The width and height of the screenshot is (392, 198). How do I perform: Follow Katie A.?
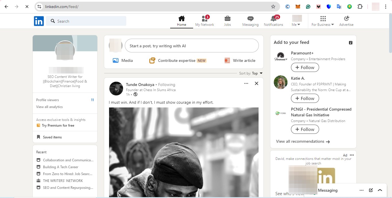tap(305, 98)
